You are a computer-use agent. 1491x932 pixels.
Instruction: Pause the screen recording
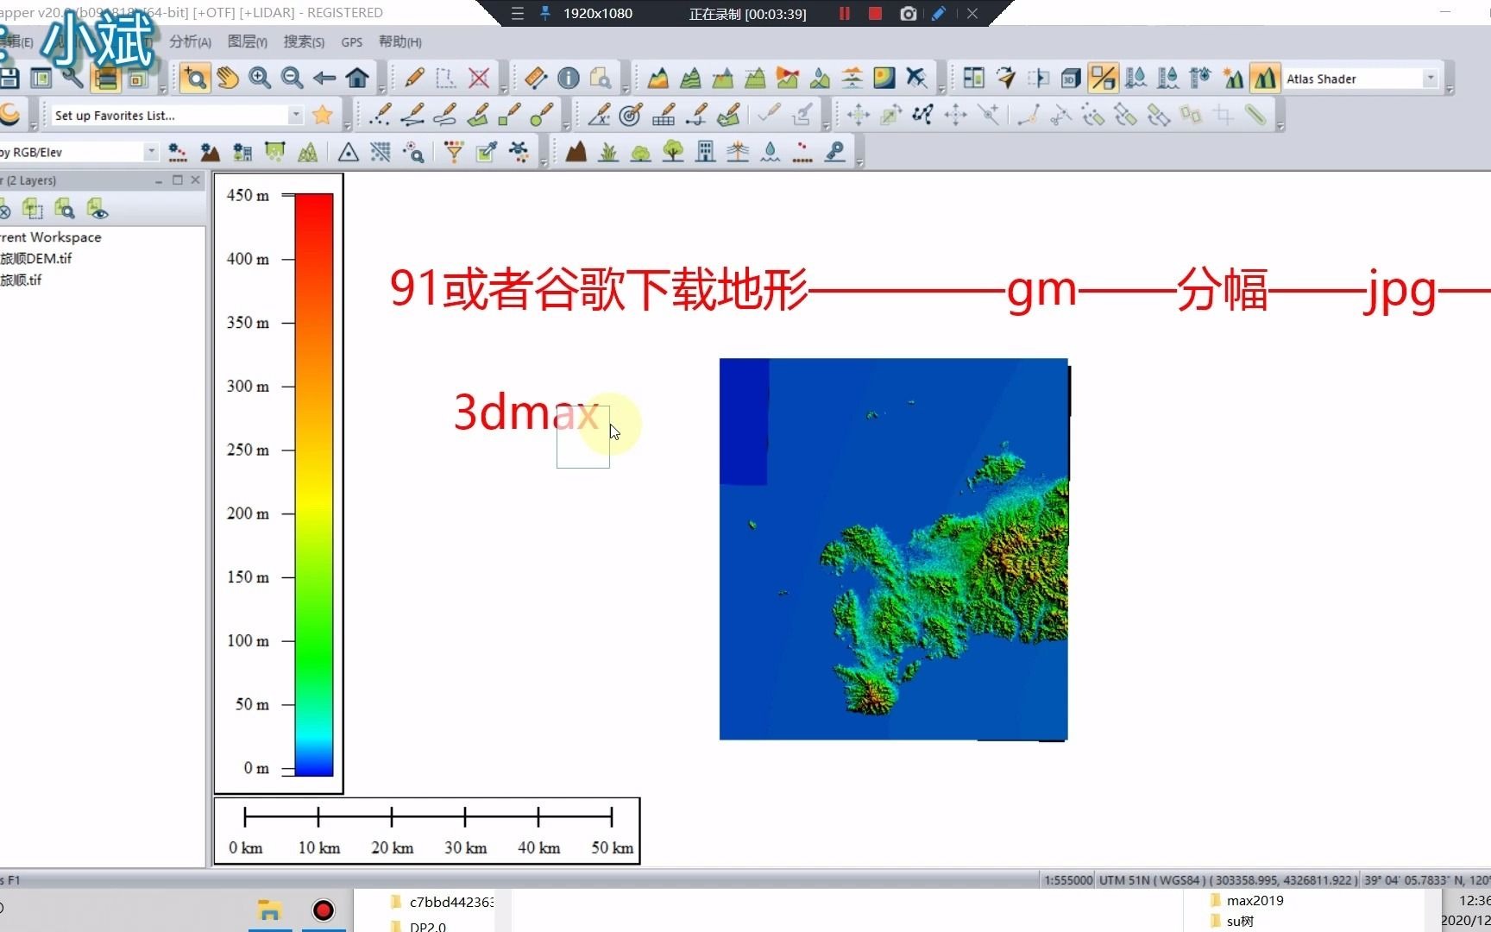tap(845, 14)
